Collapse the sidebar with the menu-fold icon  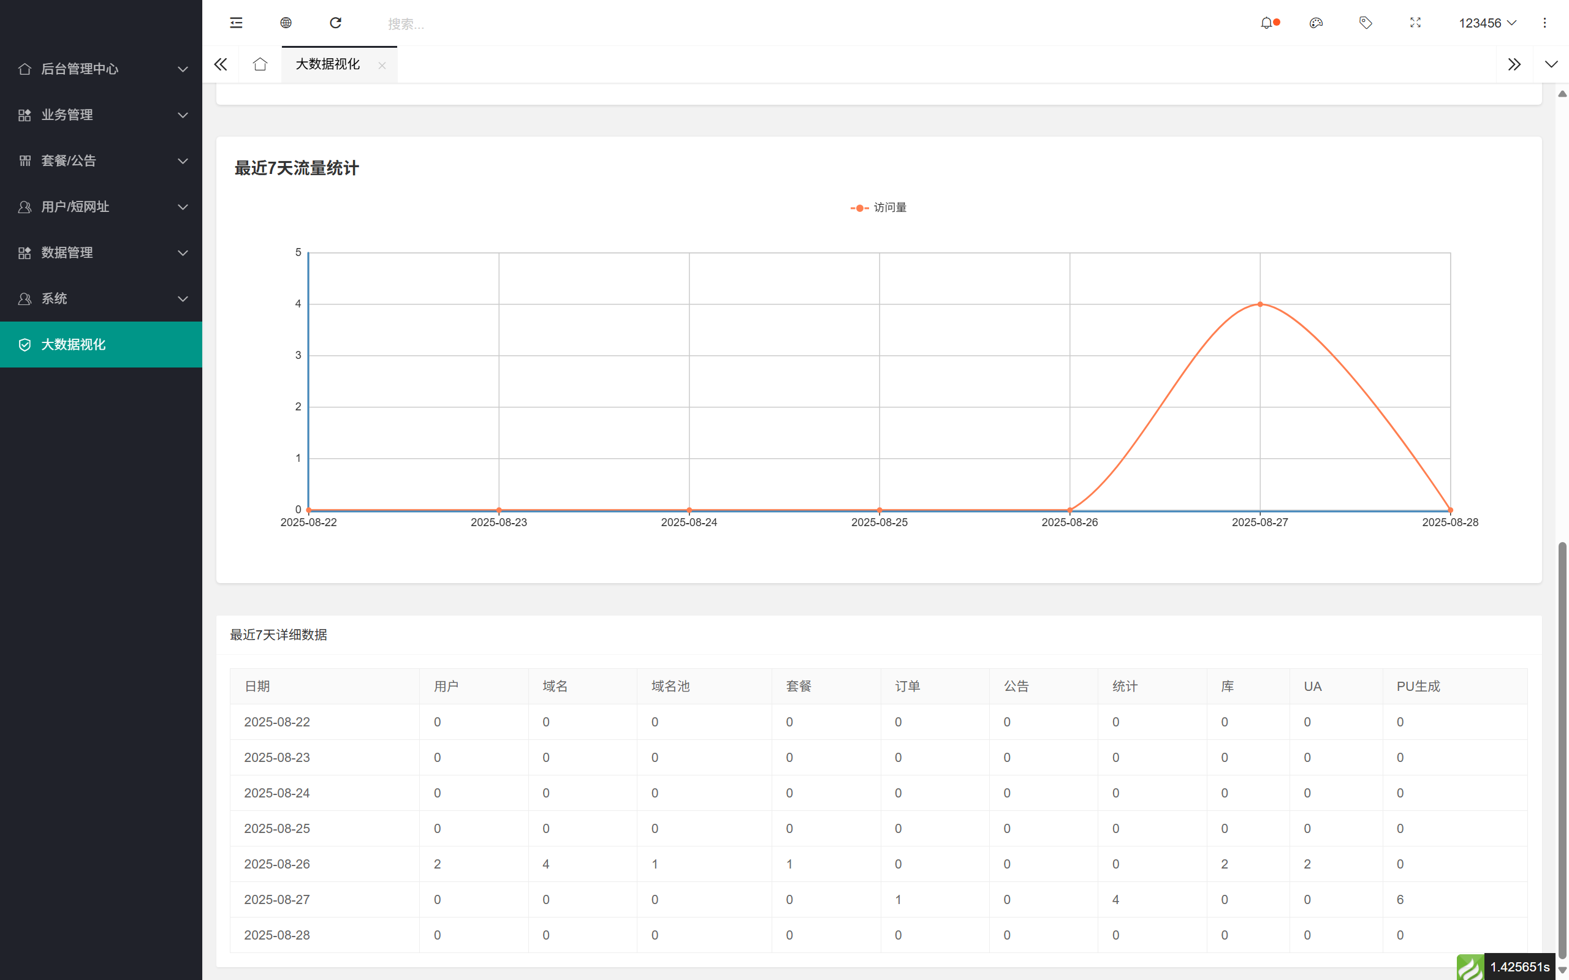coord(236,23)
